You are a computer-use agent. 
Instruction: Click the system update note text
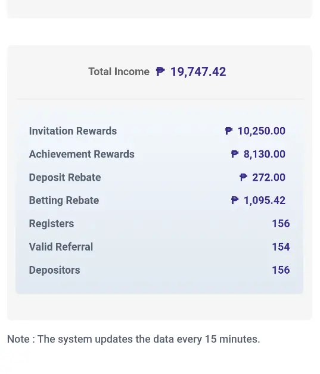(x=133, y=339)
